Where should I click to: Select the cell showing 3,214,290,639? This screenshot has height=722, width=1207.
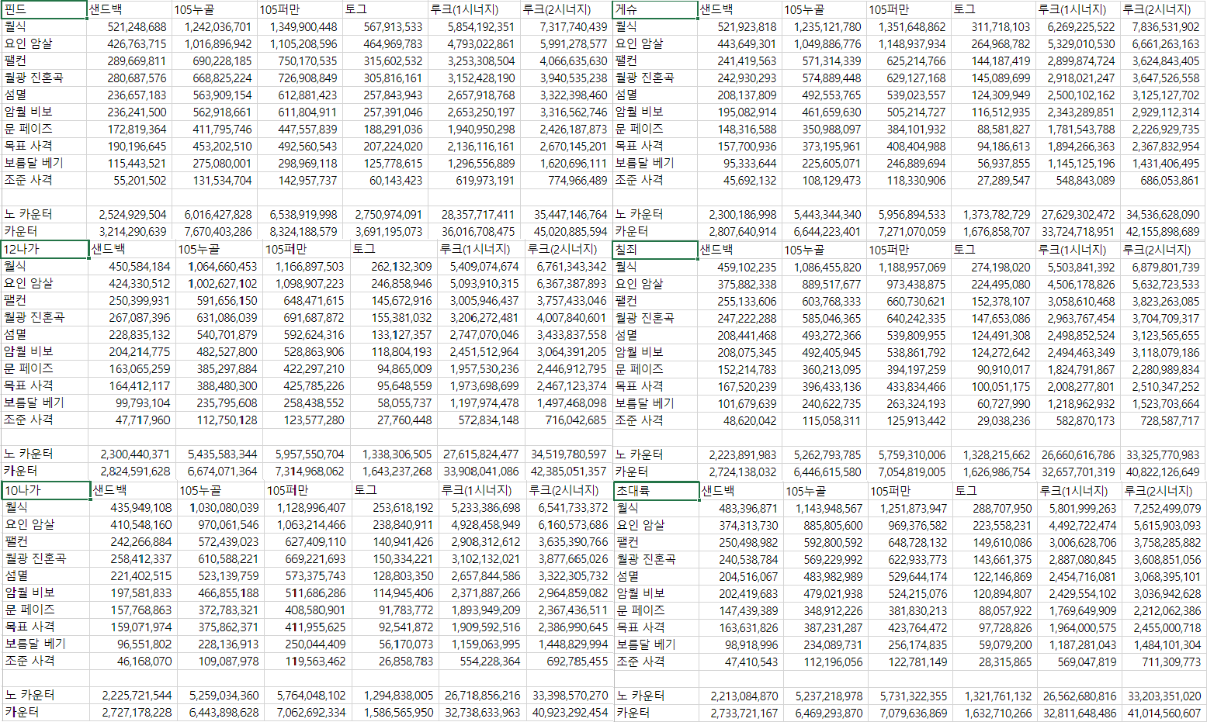pyautogui.click(x=132, y=231)
